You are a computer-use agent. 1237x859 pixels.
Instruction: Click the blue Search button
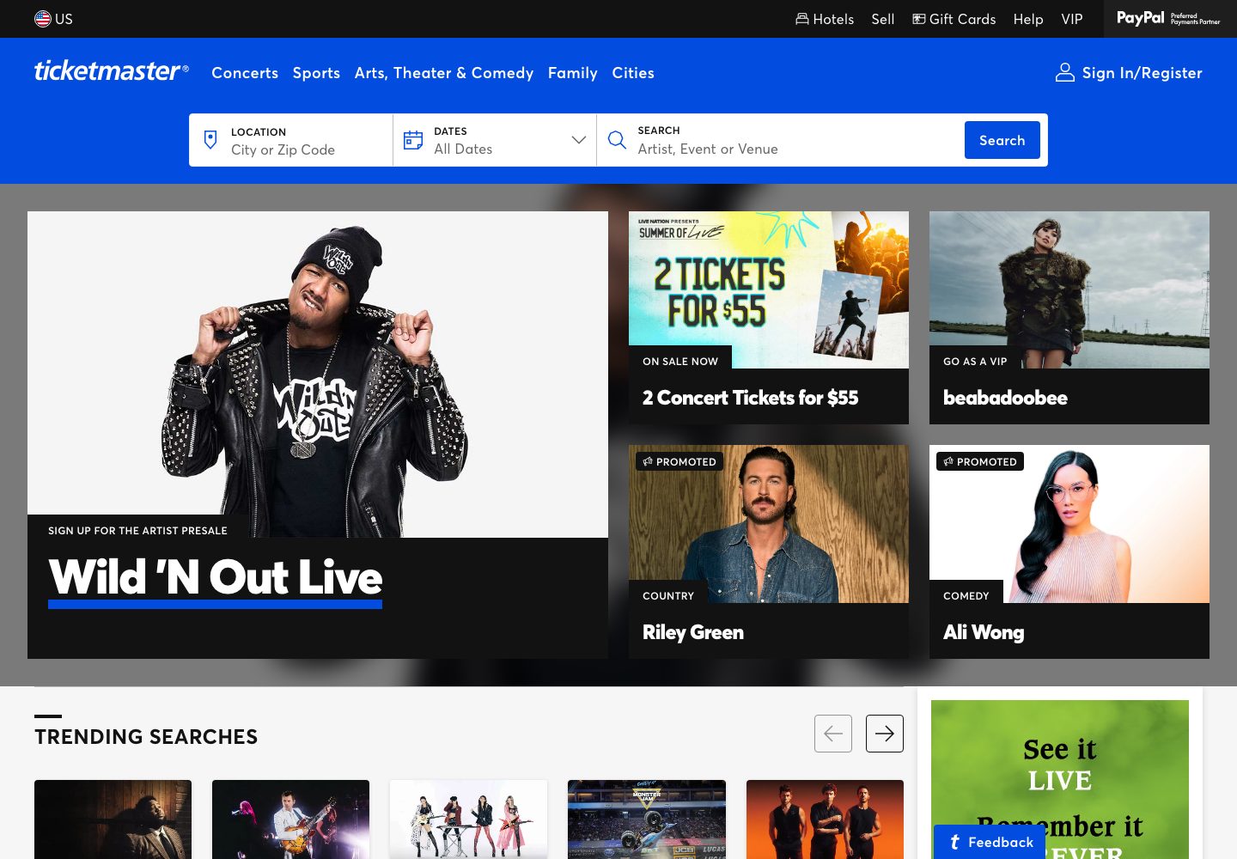1002,140
